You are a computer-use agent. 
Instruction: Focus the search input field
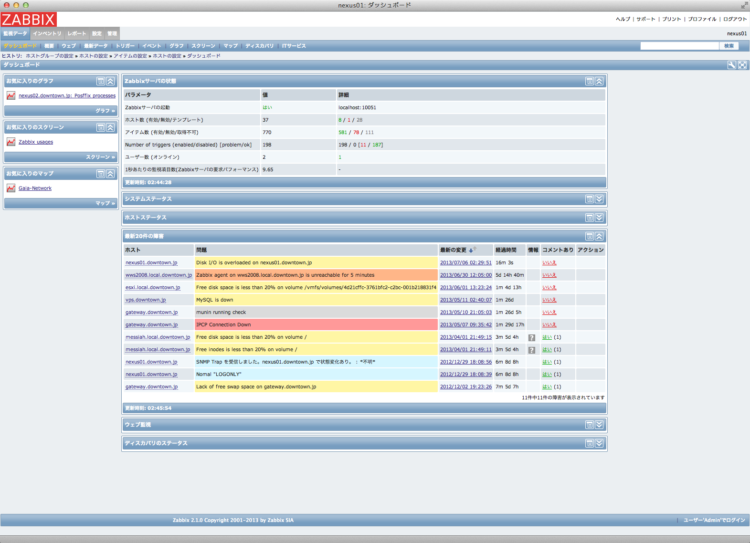679,46
